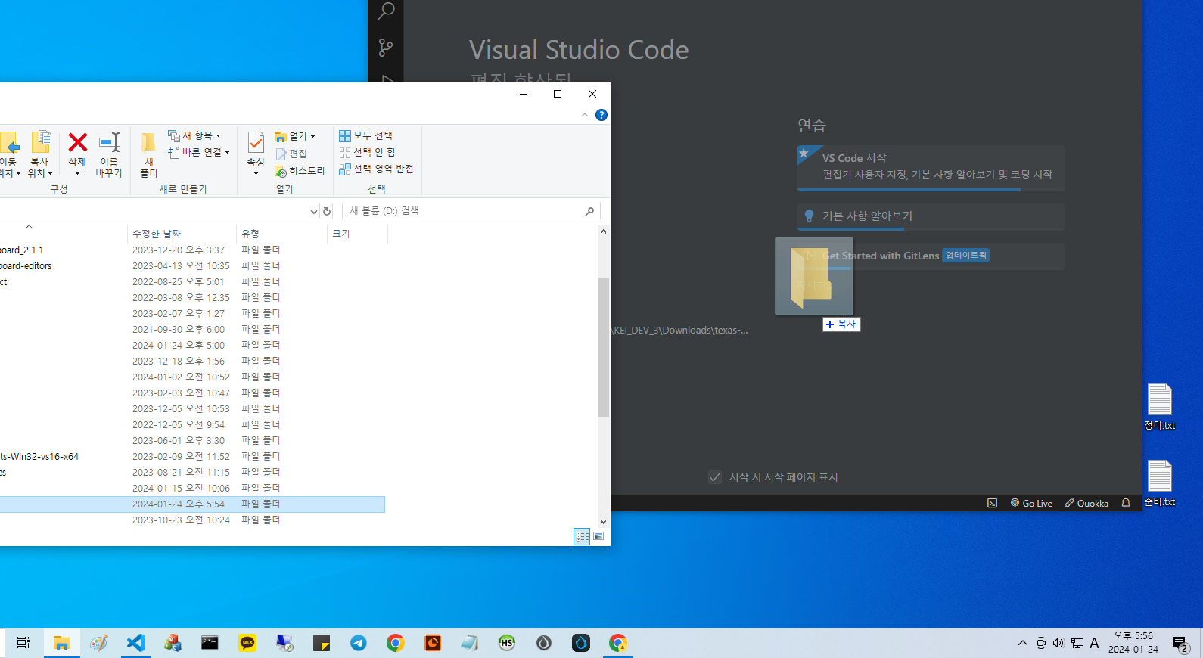The image size is (1203, 658).
Task: Open the 정리.txt file on desktop
Action: 1160,407
